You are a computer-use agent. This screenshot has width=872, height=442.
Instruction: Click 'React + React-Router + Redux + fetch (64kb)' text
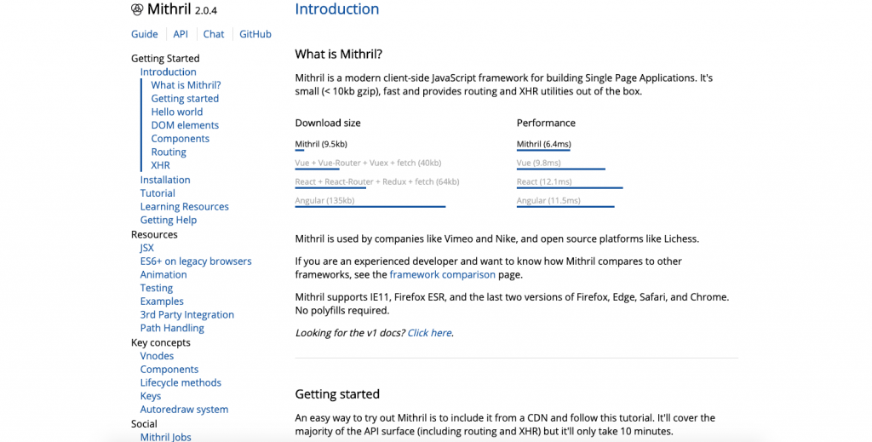[377, 181]
